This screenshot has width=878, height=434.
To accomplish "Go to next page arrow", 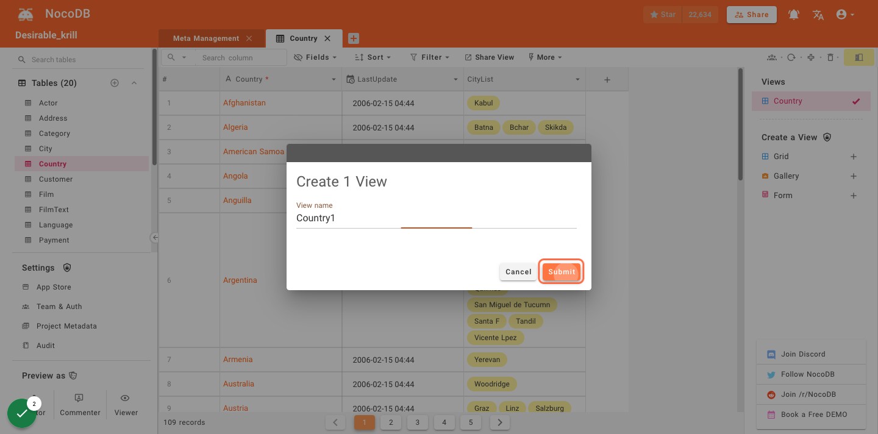I will coord(499,422).
